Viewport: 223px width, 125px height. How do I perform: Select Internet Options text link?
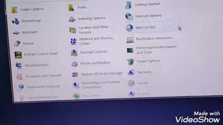coord(148,16)
